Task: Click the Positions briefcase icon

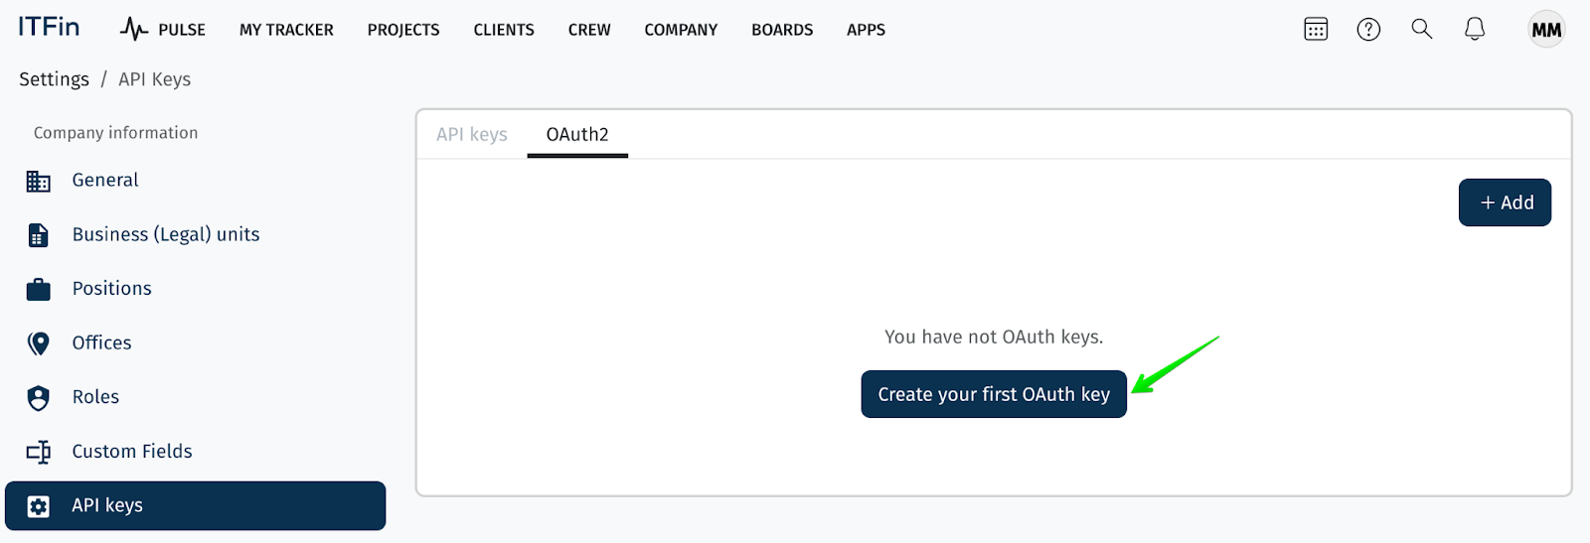Action: [x=39, y=289]
